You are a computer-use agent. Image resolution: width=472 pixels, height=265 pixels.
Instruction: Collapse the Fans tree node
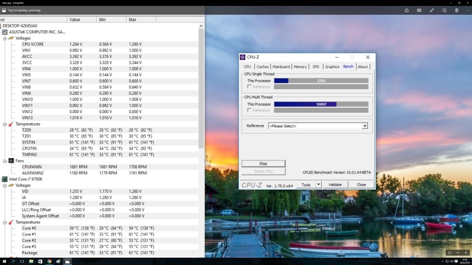5,161
